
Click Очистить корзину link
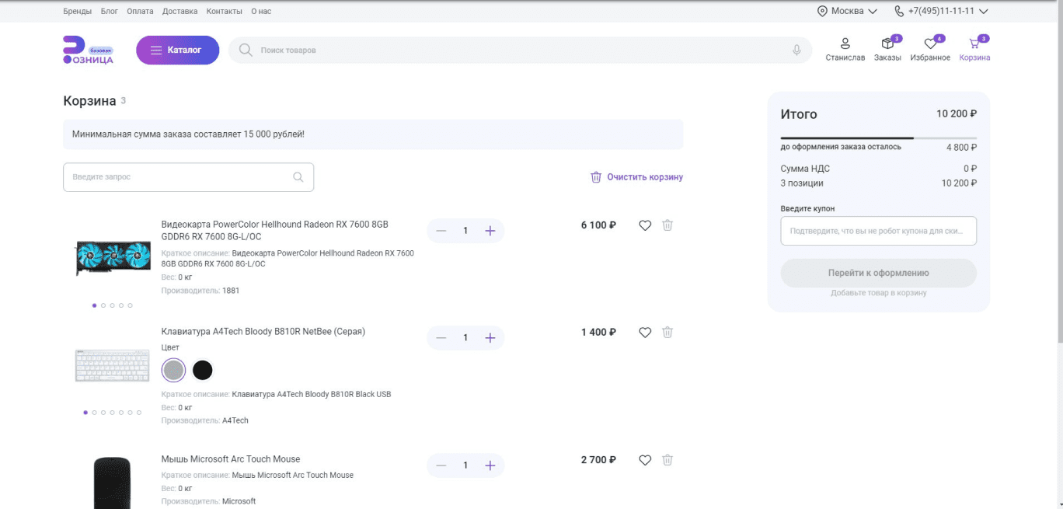tap(636, 177)
